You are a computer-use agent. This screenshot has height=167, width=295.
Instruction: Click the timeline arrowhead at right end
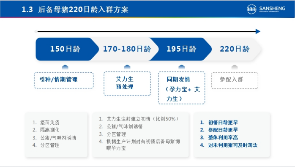(x=258, y=31)
